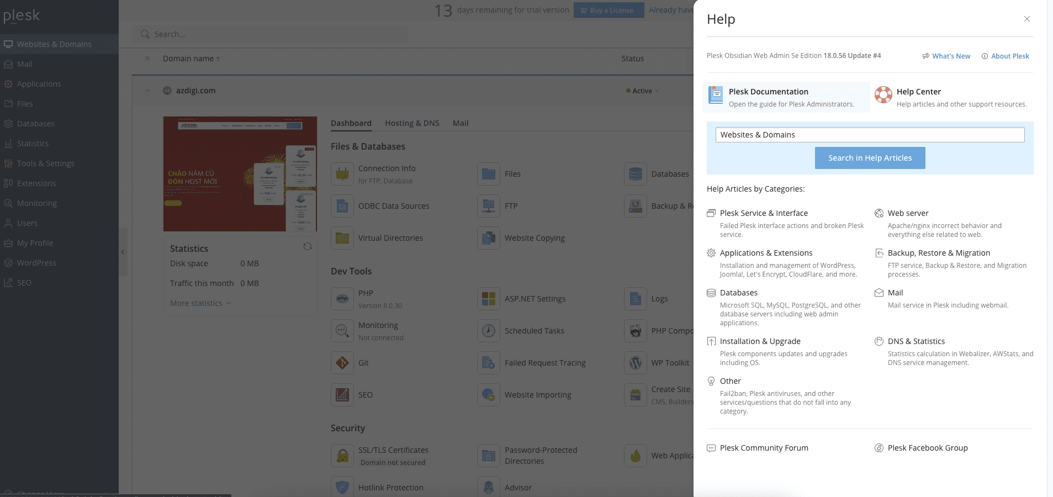1053x497 pixels.
Task: Switch to the Hosting & DNS tab
Action: (412, 123)
